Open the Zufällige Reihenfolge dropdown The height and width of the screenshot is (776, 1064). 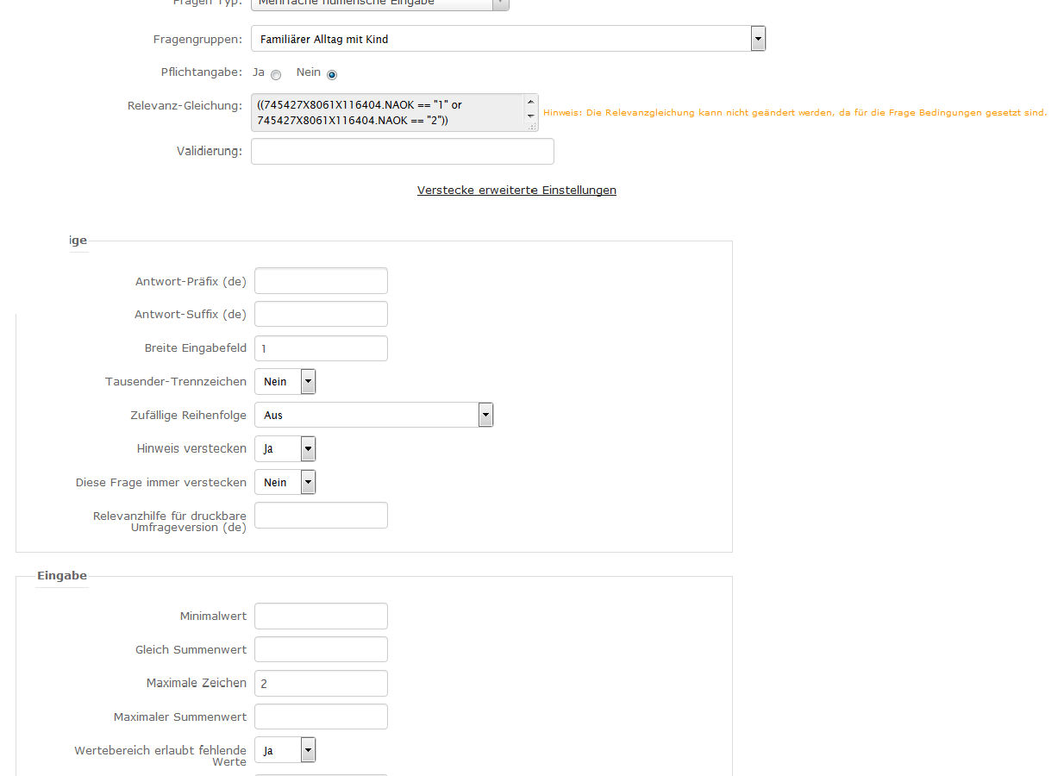pyautogui.click(x=373, y=416)
